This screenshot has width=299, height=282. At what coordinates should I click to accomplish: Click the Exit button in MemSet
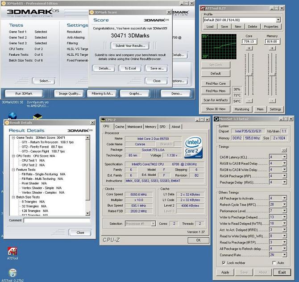click(x=282, y=272)
